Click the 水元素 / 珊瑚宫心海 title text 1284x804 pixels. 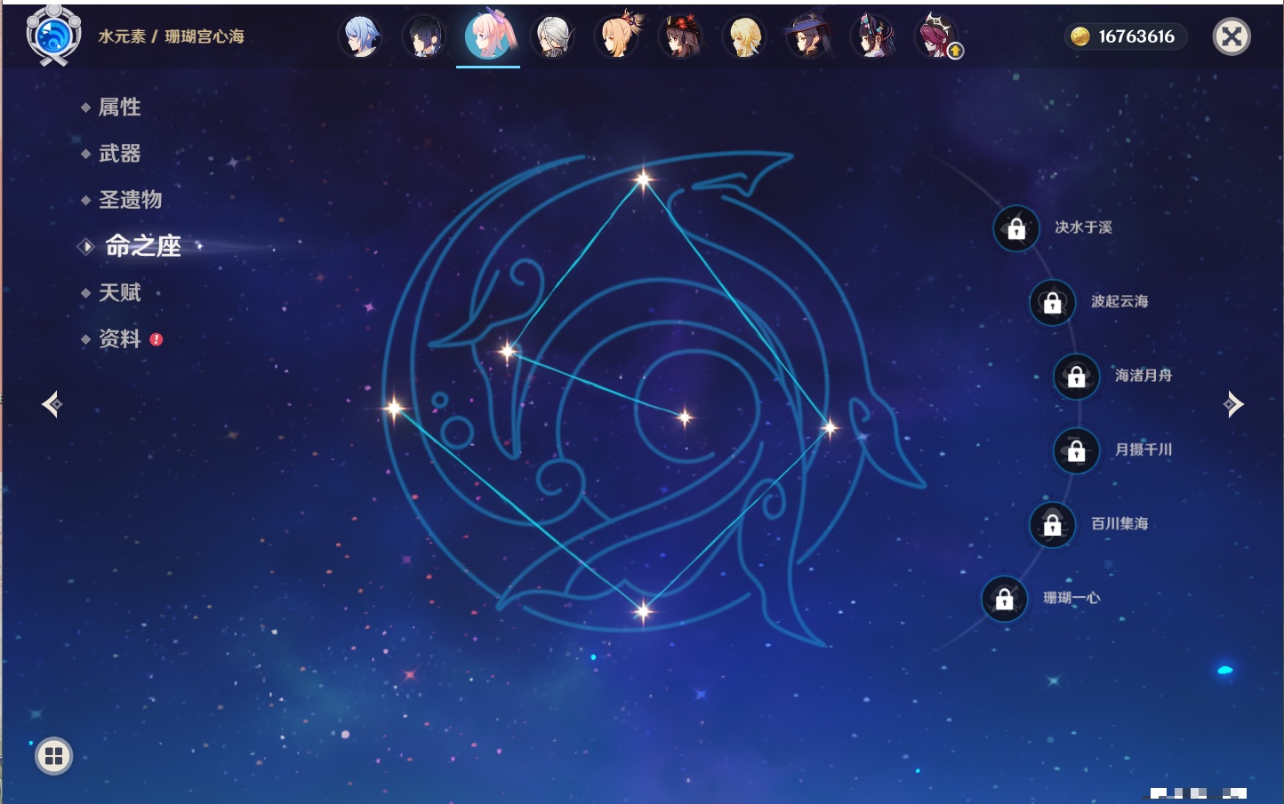pyautogui.click(x=171, y=36)
